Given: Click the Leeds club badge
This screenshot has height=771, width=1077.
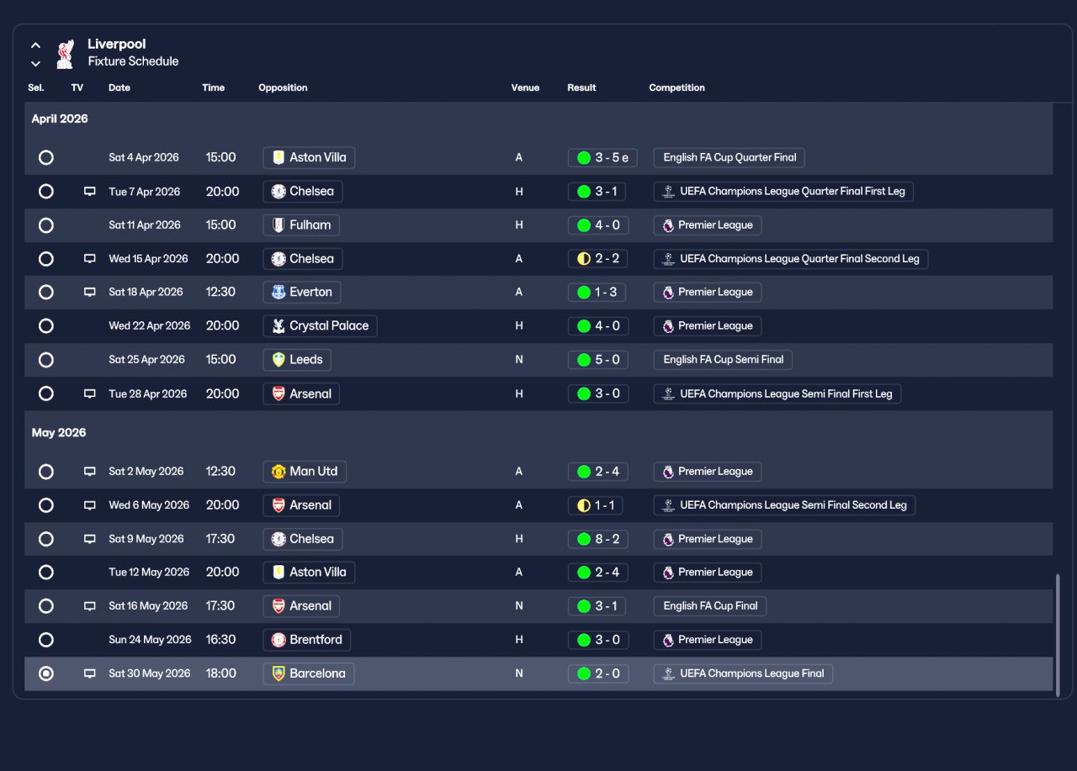Looking at the screenshot, I should pos(279,360).
